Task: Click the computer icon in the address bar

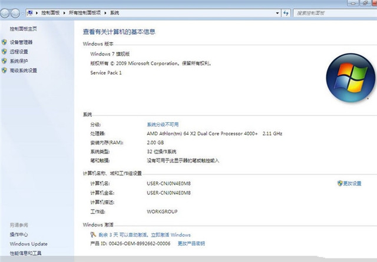Action: point(29,12)
